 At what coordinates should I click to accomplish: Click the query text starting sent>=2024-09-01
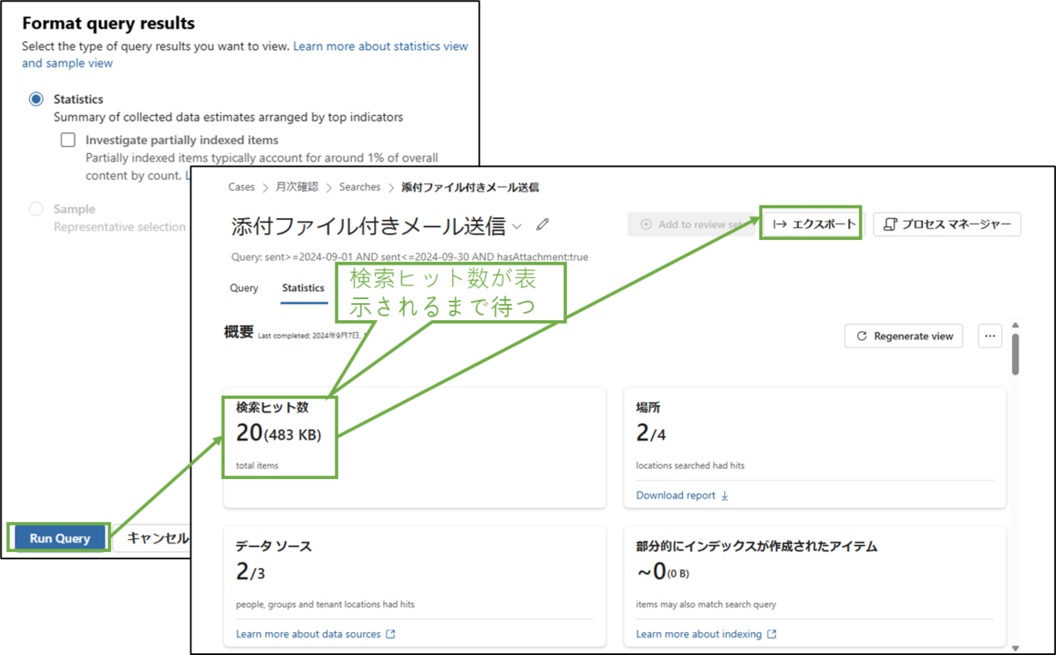pos(409,257)
